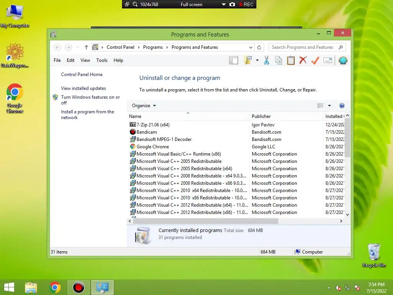Click the Bandicam window select icon
Viewport: 393px width, 295px height.
point(127,4)
